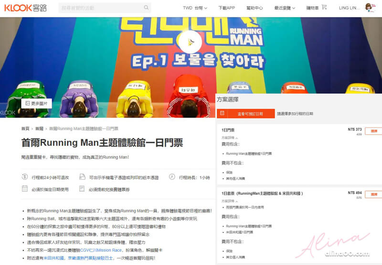Click the clock icon by 行程時長

[x=172, y=177]
